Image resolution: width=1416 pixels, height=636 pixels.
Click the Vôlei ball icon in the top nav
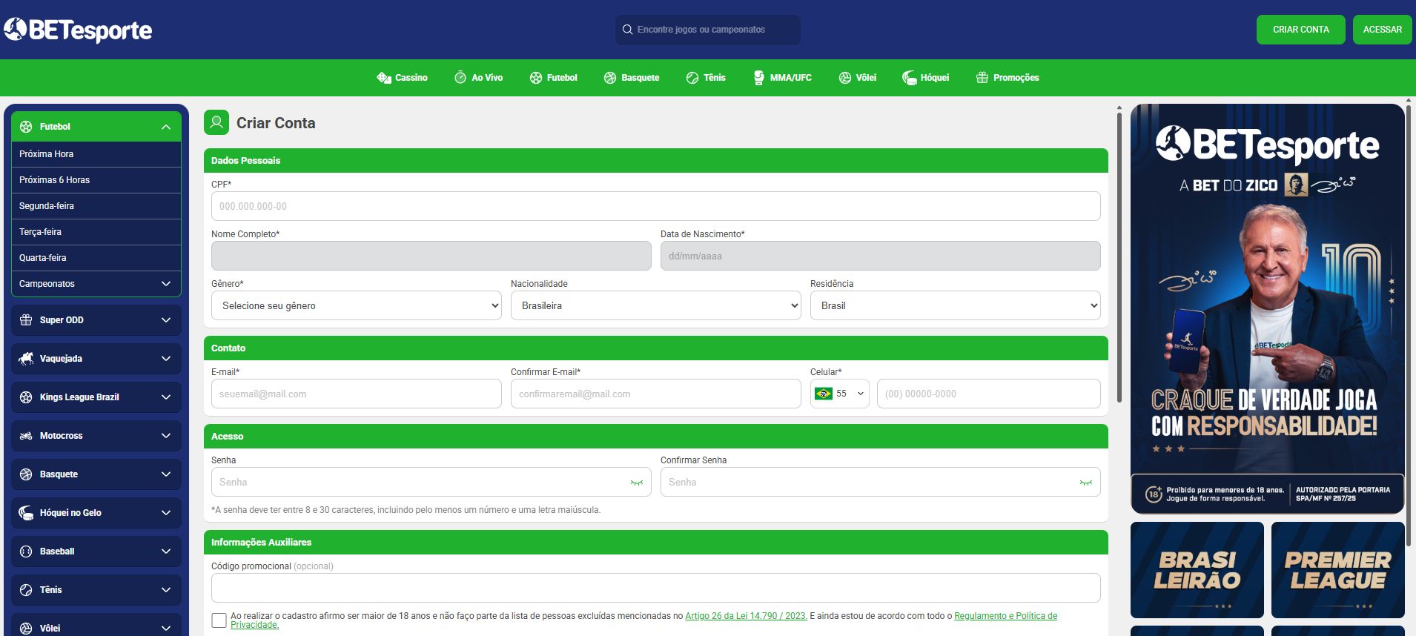pos(845,78)
